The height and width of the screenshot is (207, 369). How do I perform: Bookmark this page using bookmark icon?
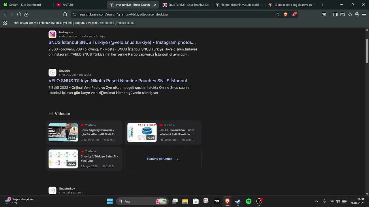(65, 14)
